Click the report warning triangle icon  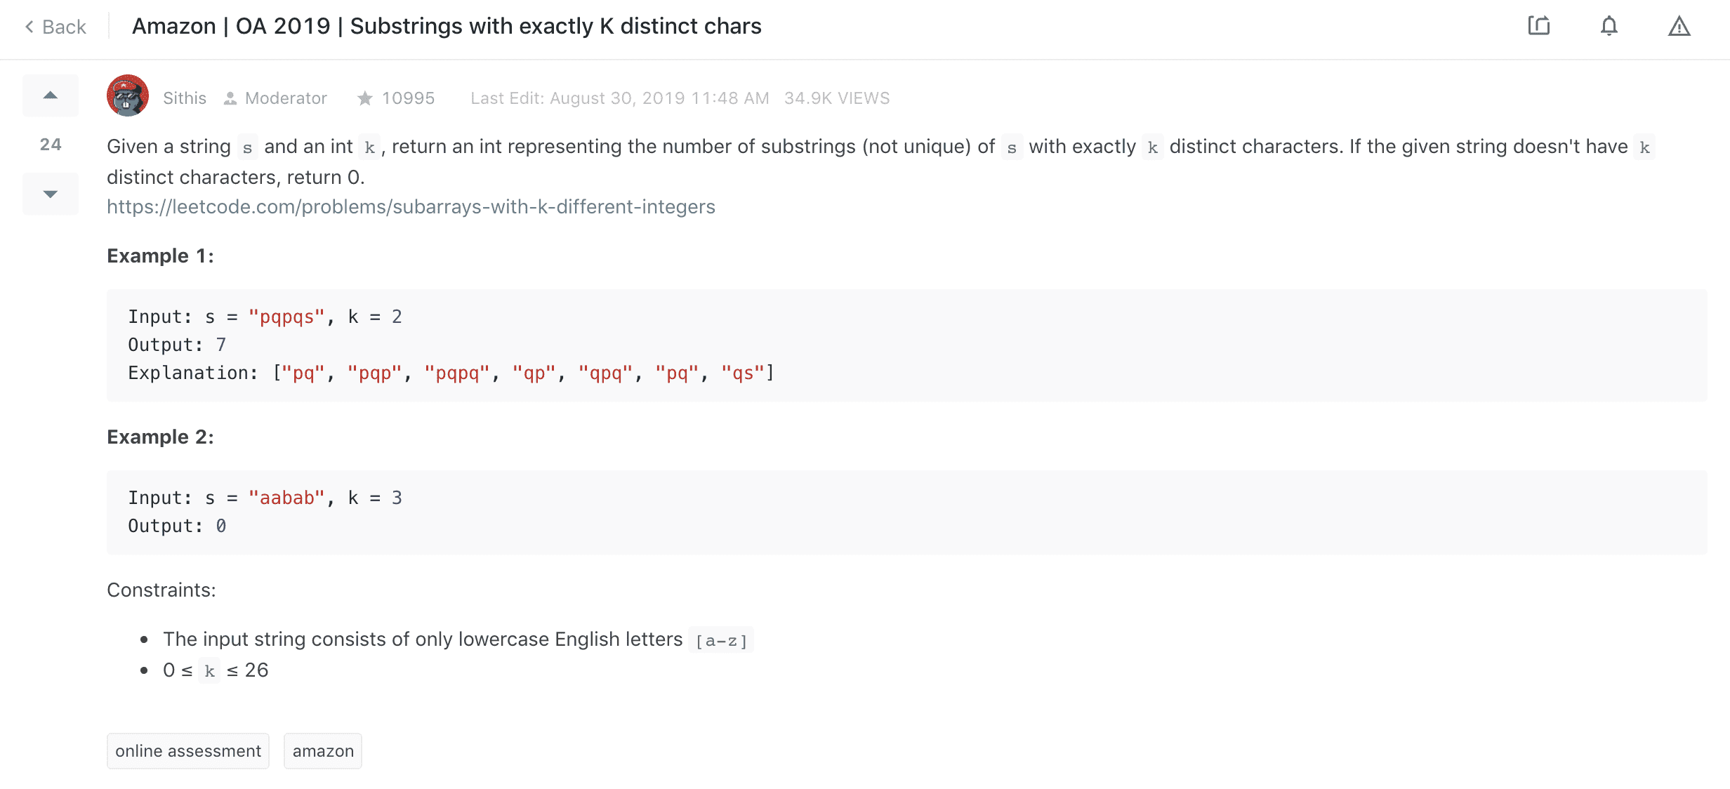click(x=1679, y=27)
